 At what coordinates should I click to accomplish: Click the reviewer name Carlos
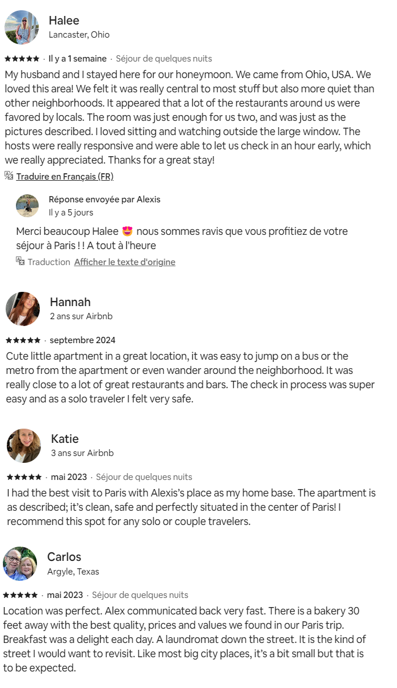click(64, 557)
